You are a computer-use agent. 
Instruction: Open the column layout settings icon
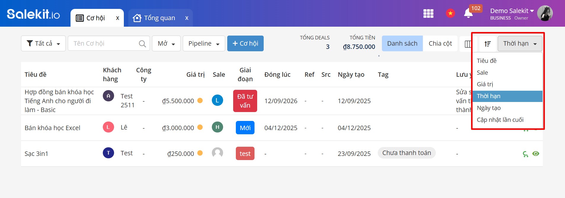click(x=468, y=44)
